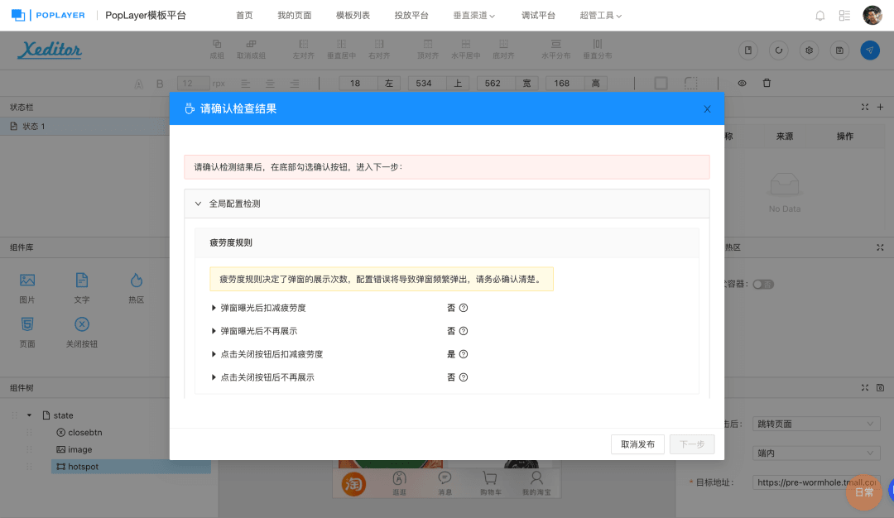Click the plus icon in right panel header

(x=880, y=107)
